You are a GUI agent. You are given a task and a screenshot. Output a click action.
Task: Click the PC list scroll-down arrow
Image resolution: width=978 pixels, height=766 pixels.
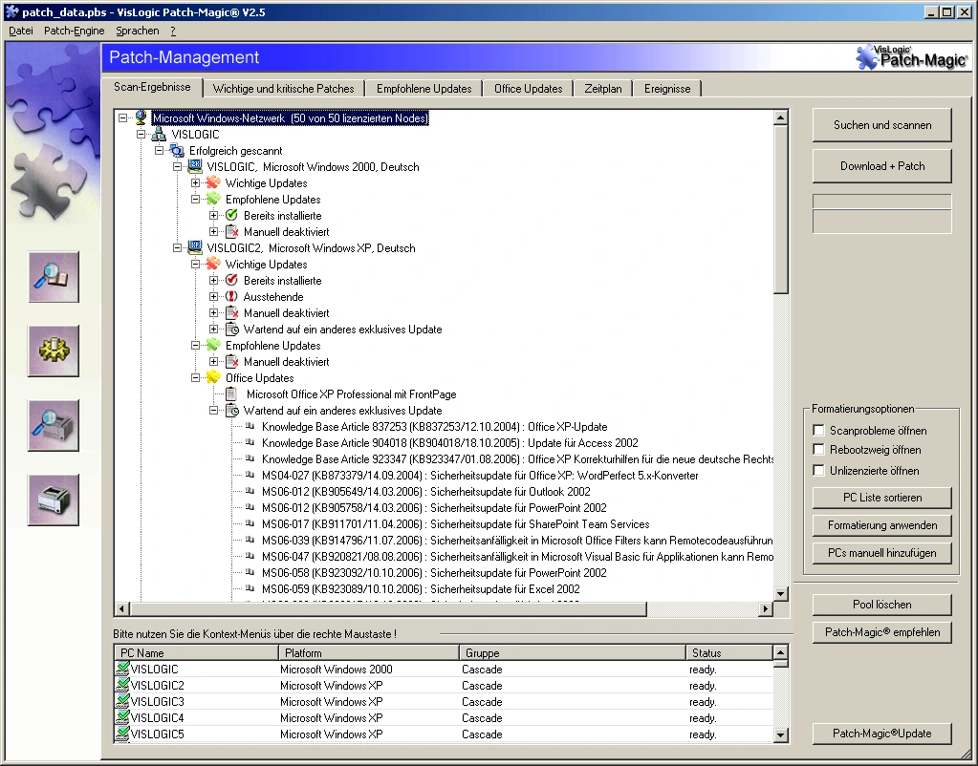(x=780, y=734)
